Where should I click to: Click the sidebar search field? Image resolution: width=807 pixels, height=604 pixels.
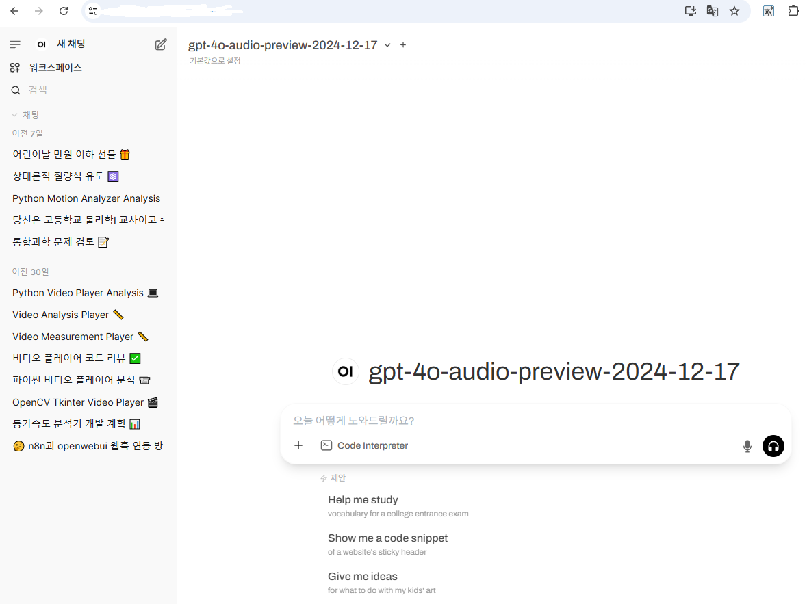pyautogui.click(x=88, y=90)
